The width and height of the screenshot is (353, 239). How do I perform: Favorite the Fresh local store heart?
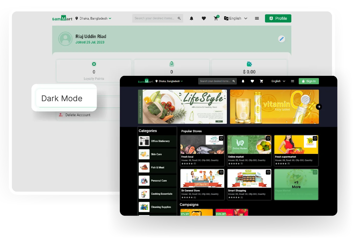[x=221, y=138]
